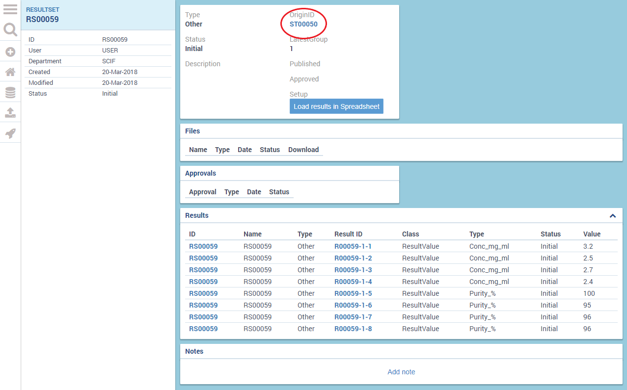Open result R00059-1-5

(x=353, y=293)
